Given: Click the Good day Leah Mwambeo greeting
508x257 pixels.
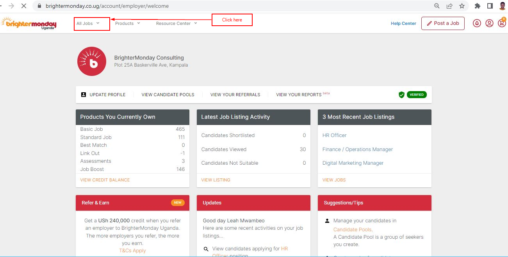Looking at the screenshot, I should [x=234, y=221].
